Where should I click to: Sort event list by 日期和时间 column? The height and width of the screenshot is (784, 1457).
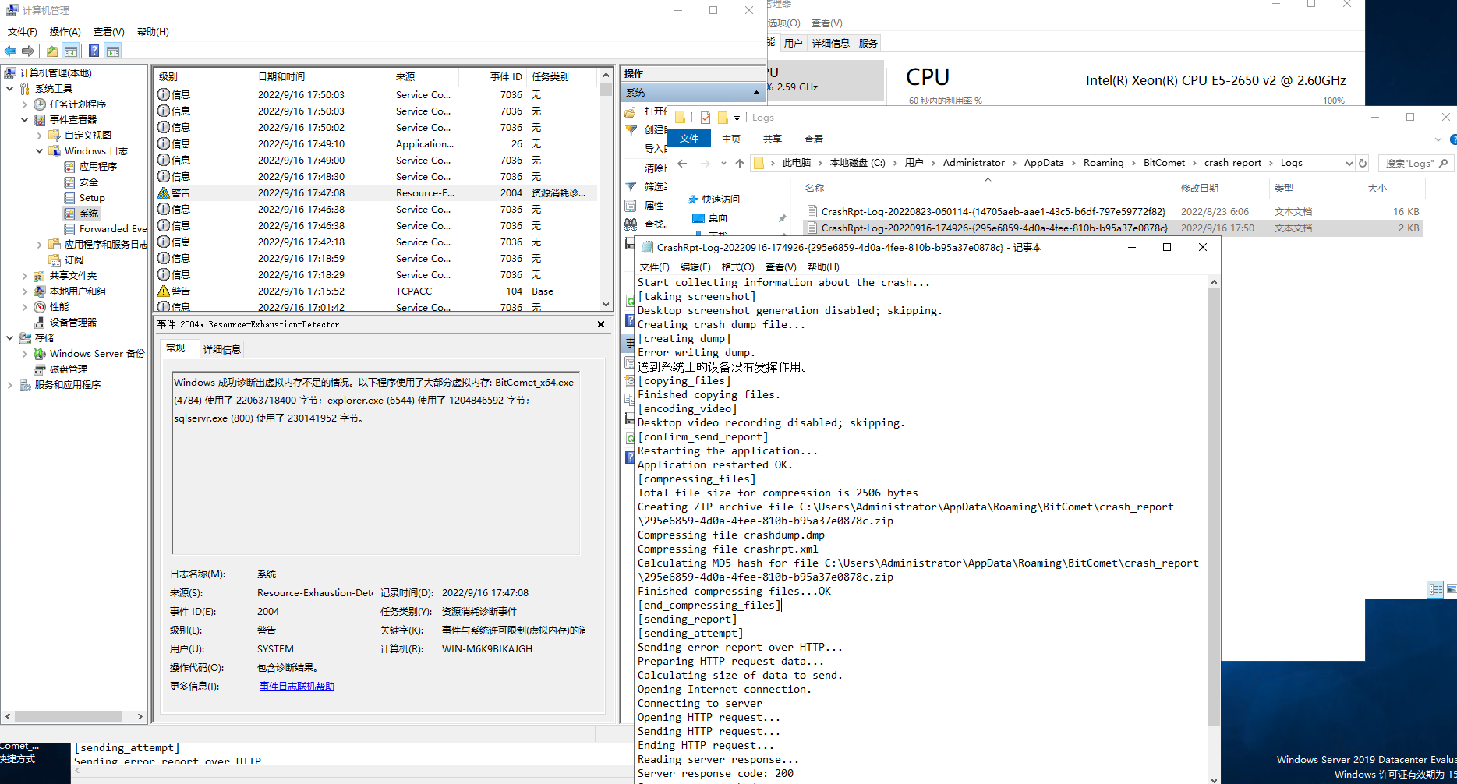[320, 76]
